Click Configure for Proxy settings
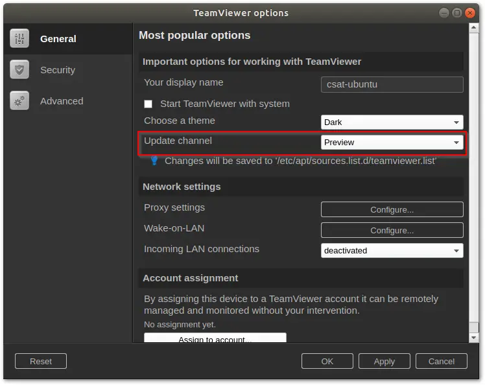 point(392,209)
